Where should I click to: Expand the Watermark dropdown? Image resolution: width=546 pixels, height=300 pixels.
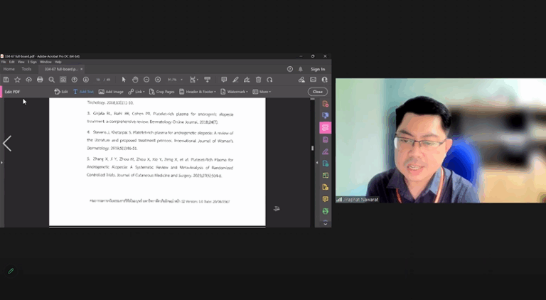(x=235, y=92)
